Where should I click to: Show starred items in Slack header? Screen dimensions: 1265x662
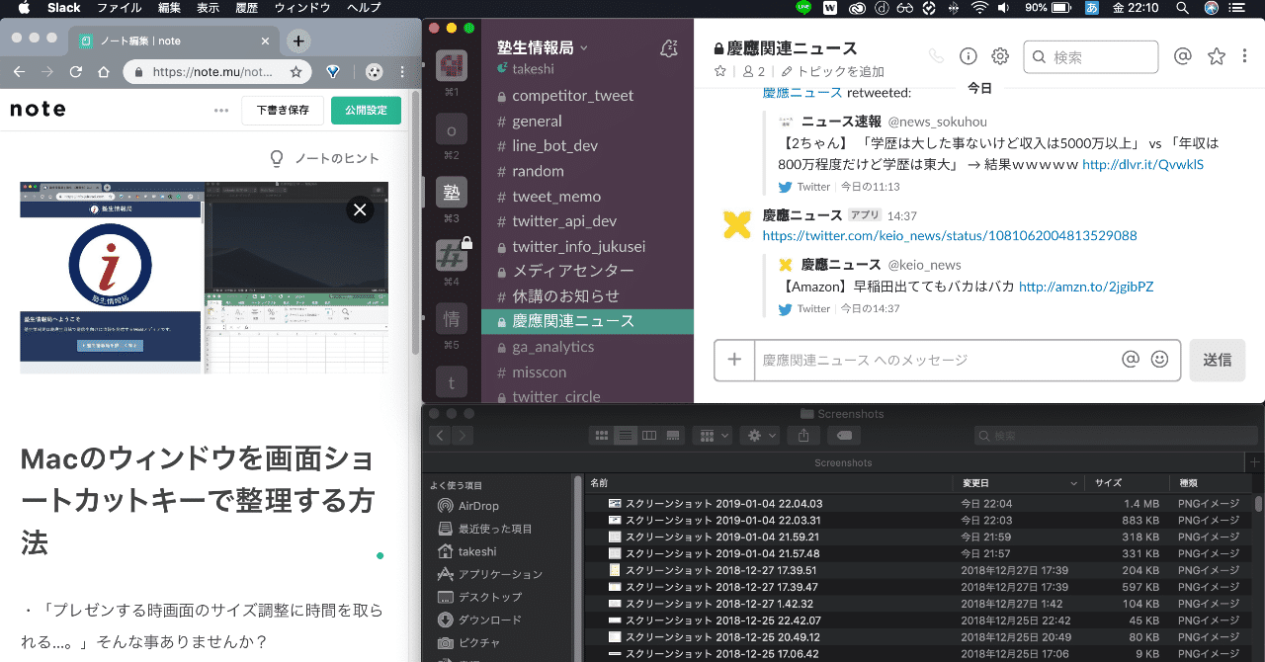(x=1217, y=56)
